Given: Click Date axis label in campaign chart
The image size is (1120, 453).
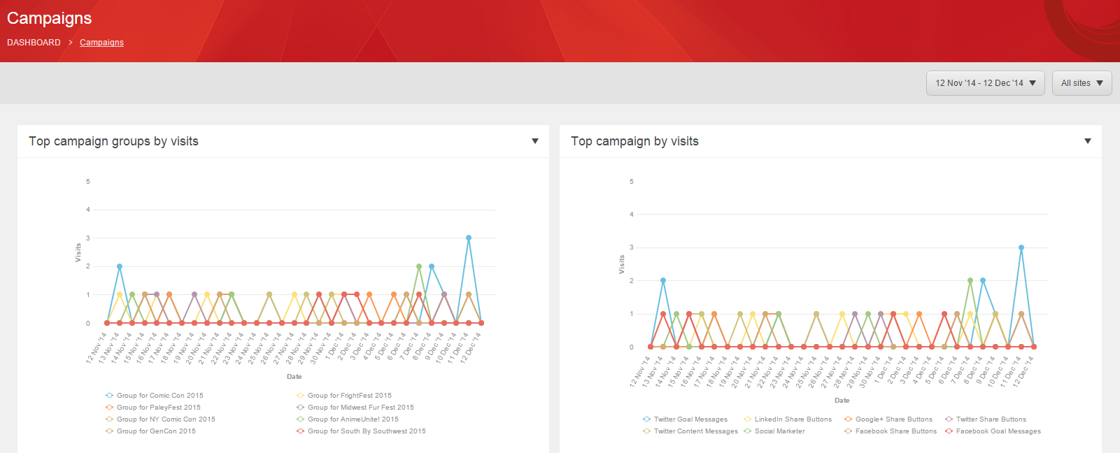Looking at the screenshot, I should tap(842, 401).
